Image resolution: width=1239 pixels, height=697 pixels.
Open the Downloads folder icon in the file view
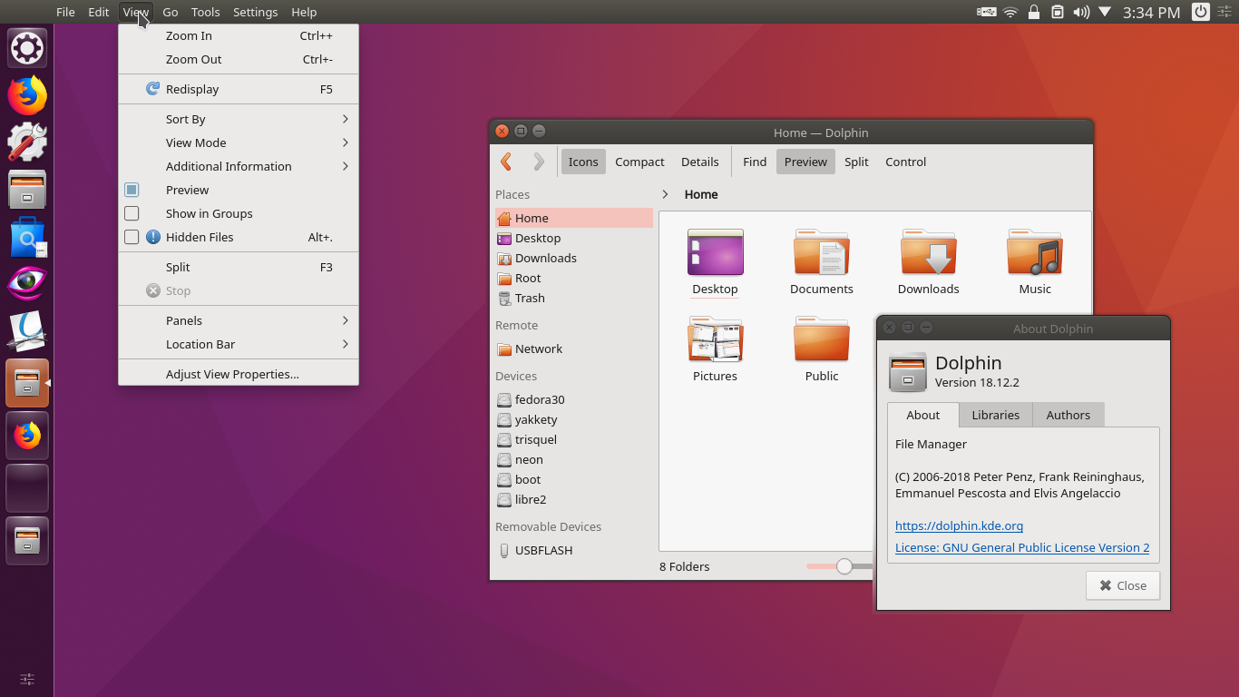tap(928, 252)
